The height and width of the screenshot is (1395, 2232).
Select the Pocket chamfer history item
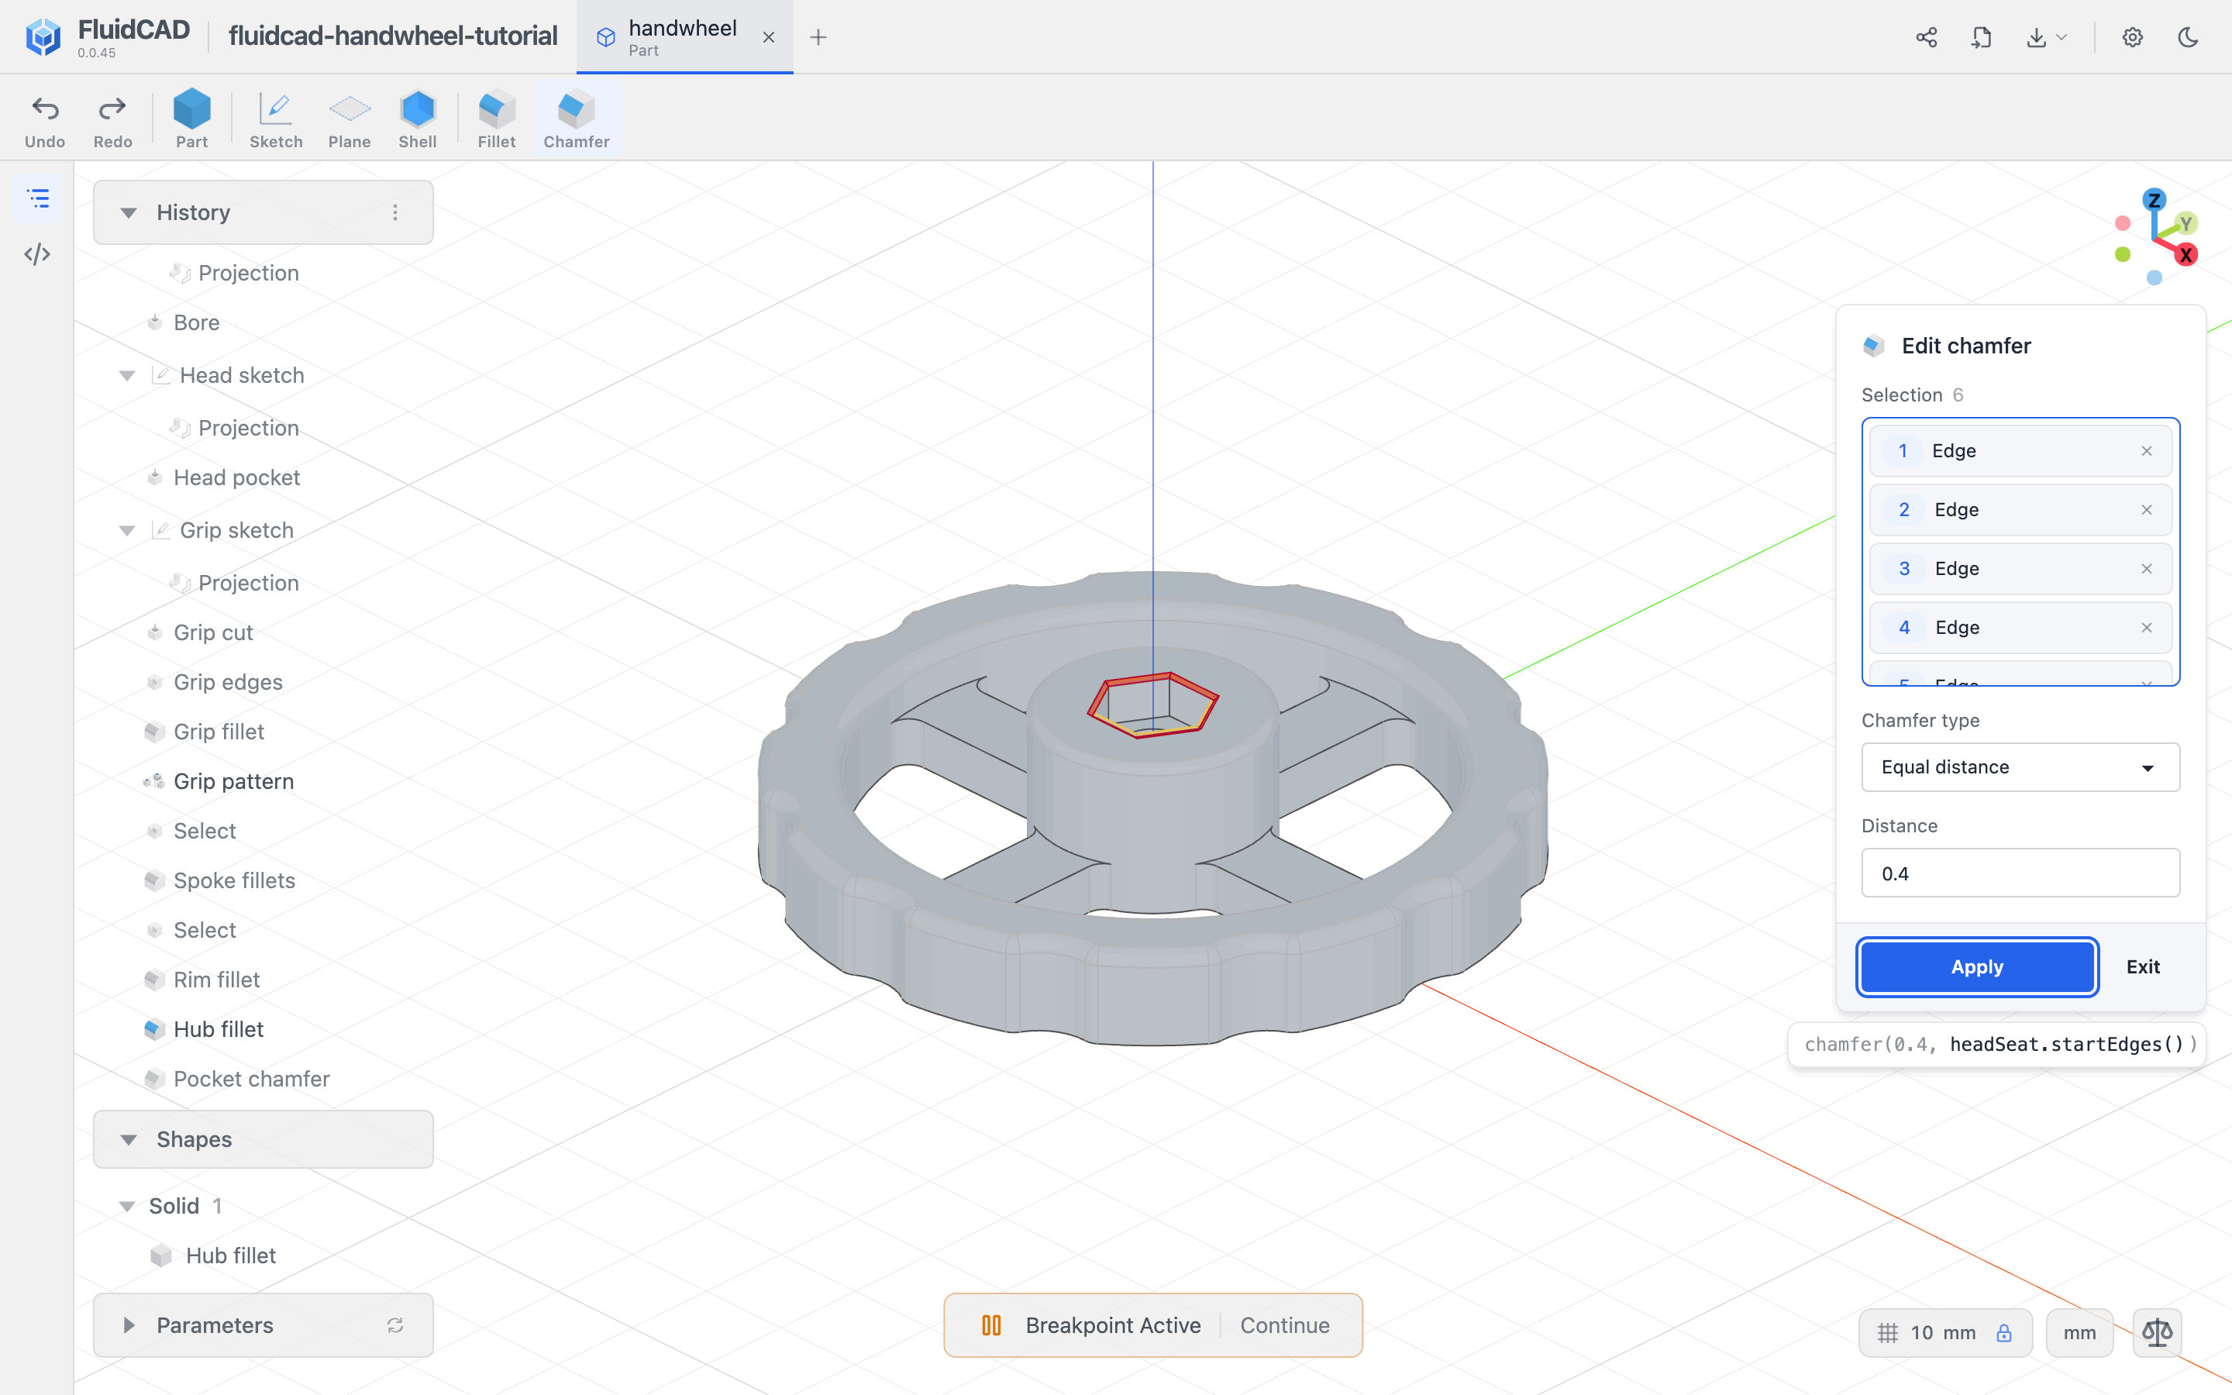point(251,1079)
